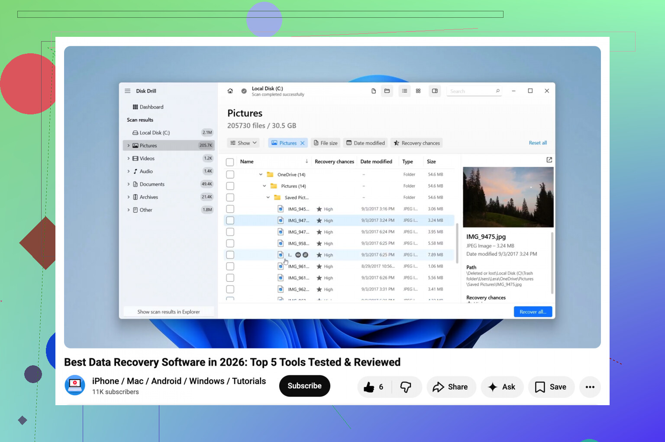The width and height of the screenshot is (665, 442).
Task: Expand Videos in sidebar
Action: 129,159
